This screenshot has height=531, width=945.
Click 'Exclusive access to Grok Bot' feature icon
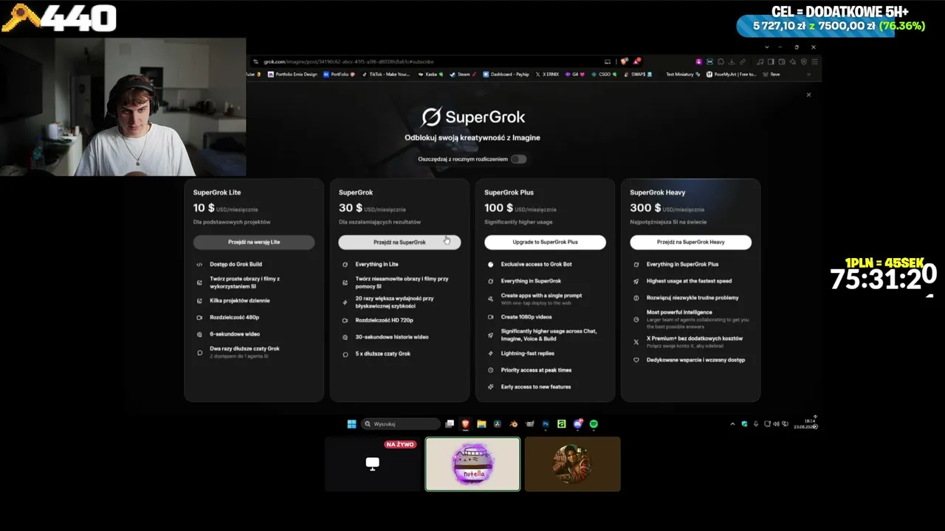coord(490,264)
